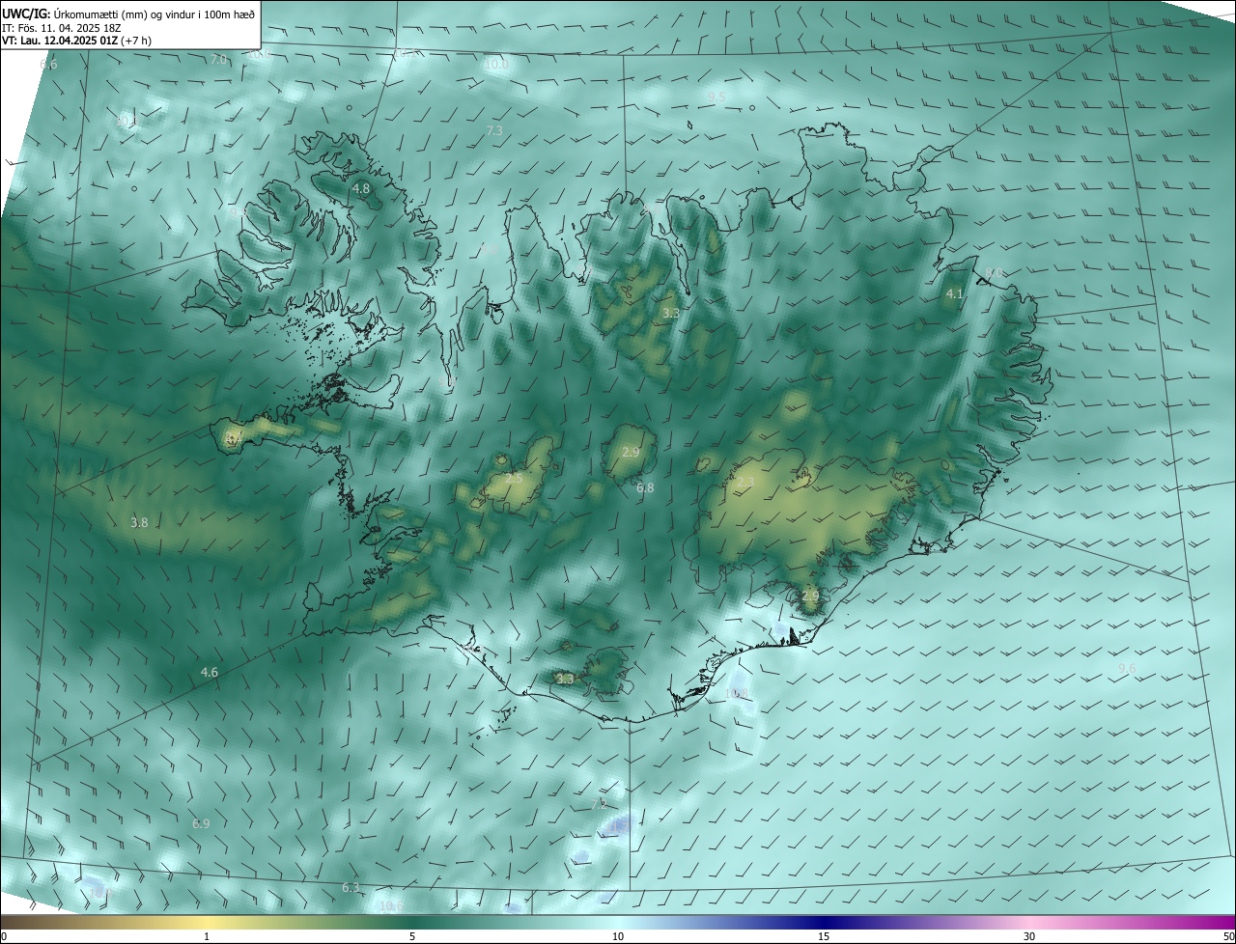Click the 6.3 value on the map
This screenshot has height=944, width=1236.
351,887
